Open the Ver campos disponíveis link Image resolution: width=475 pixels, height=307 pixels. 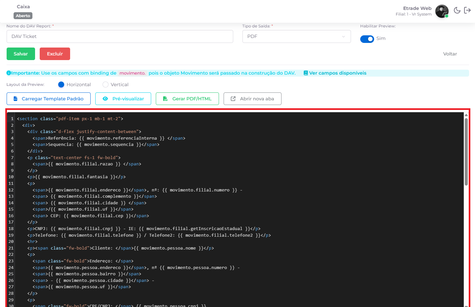coord(337,73)
